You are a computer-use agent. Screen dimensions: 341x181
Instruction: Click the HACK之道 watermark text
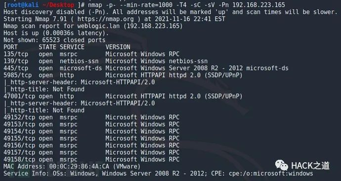point(310,166)
